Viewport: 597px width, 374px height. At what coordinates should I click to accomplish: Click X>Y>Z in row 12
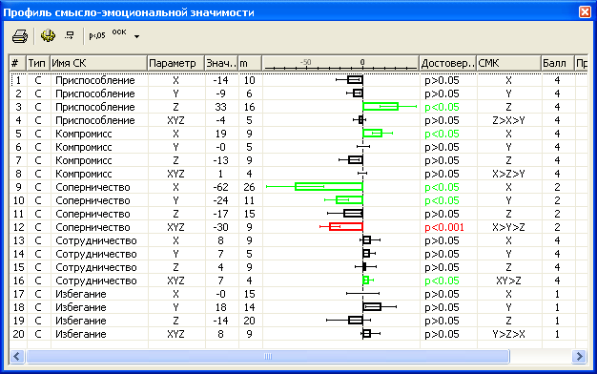click(508, 227)
